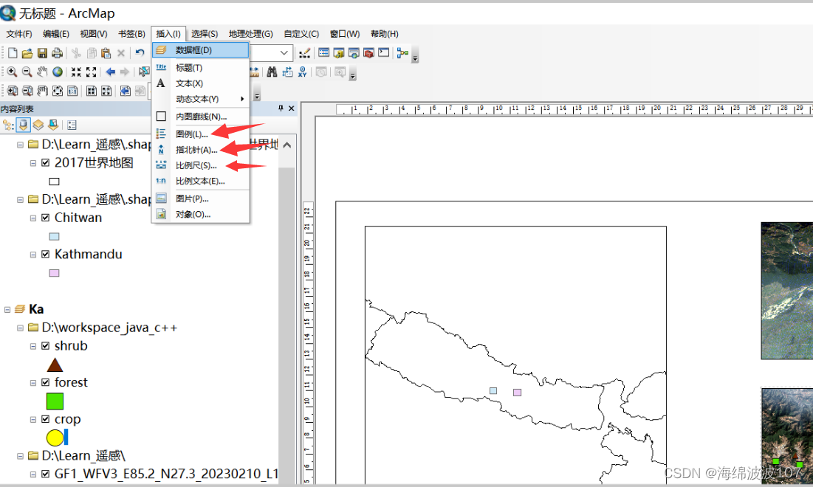
Task: Click the Save disk icon
Action: pos(43,53)
